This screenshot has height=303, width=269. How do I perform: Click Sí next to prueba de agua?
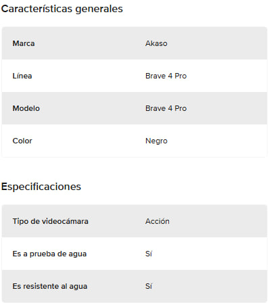(149, 254)
